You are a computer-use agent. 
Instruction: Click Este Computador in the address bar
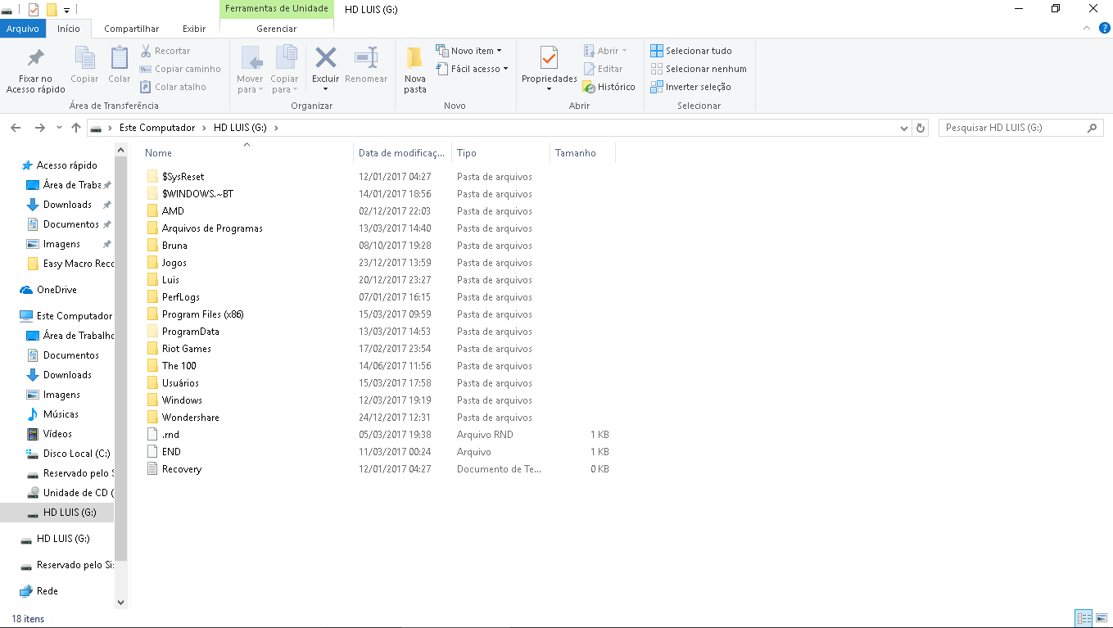pyautogui.click(x=157, y=128)
